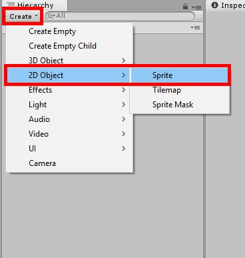Image resolution: width=245 pixels, height=258 pixels.
Task: Click the Inspector info icon
Action: tap(214, 5)
